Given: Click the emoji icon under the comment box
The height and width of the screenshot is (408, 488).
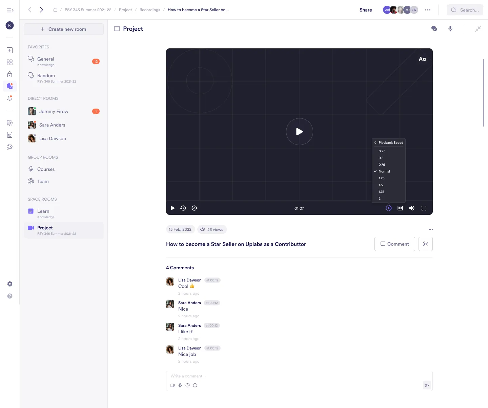Looking at the screenshot, I should (195, 385).
